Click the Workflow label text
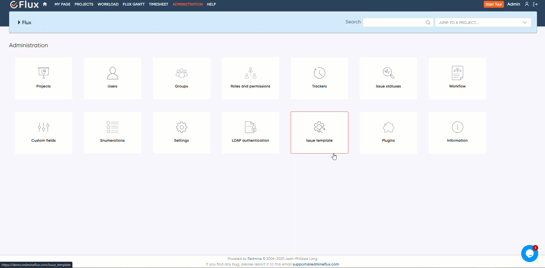Screen dimensions: 545x268 pyautogui.click(x=457, y=86)
